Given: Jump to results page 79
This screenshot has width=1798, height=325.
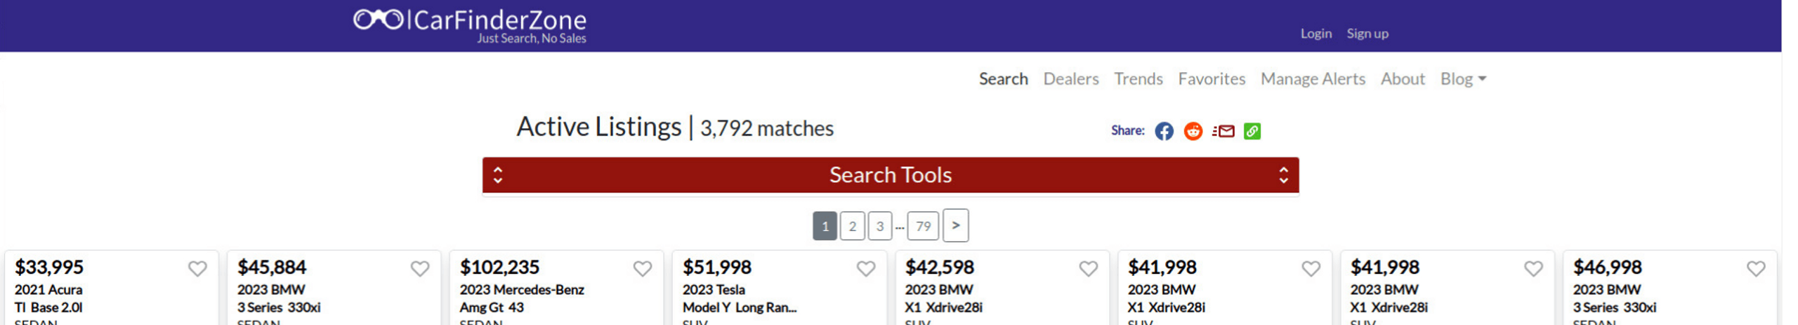Looking at the screenshot, I should point(923,226).
